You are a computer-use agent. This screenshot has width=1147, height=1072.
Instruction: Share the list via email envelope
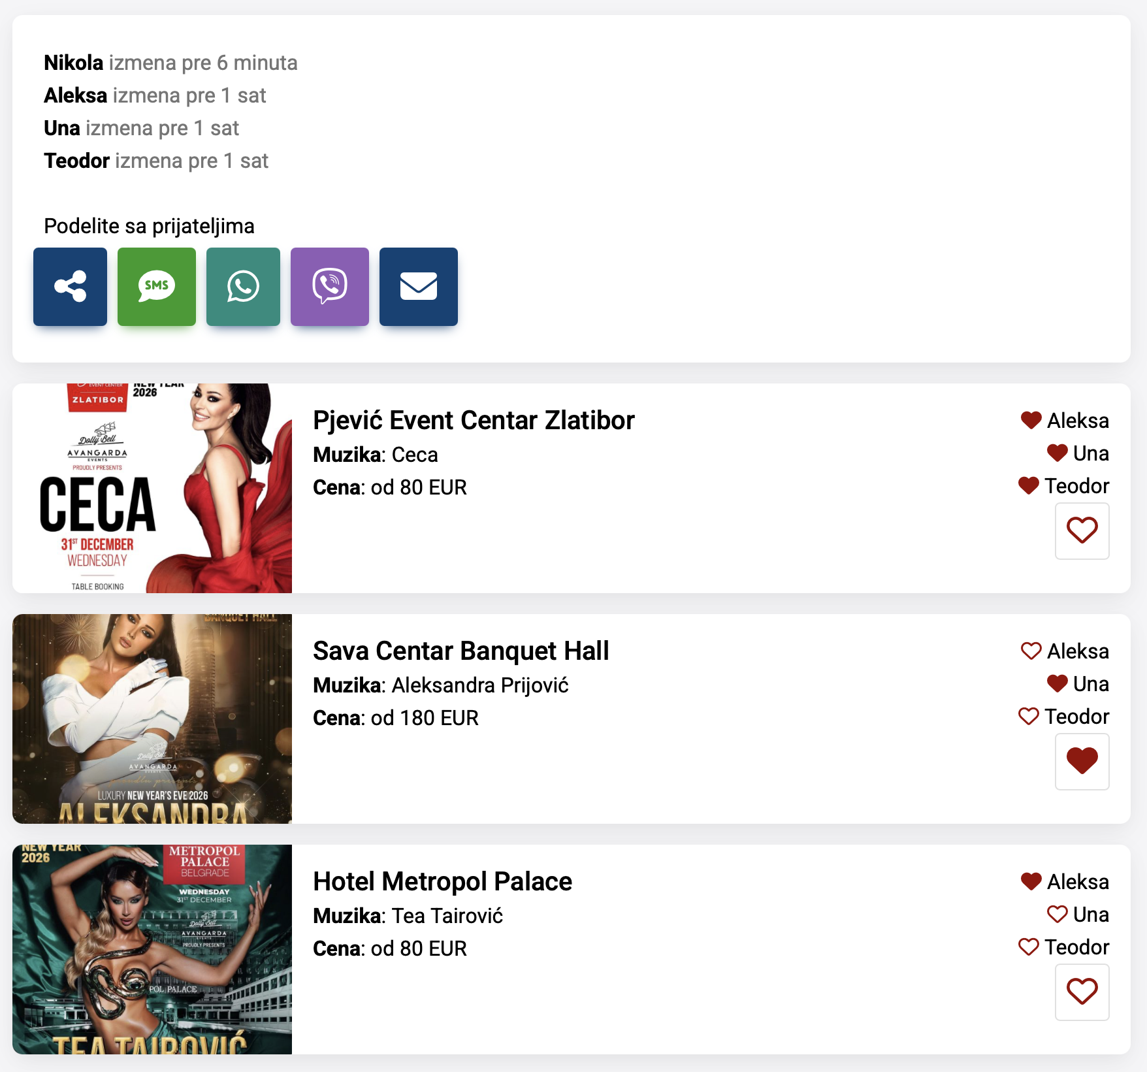pos(418,286)
